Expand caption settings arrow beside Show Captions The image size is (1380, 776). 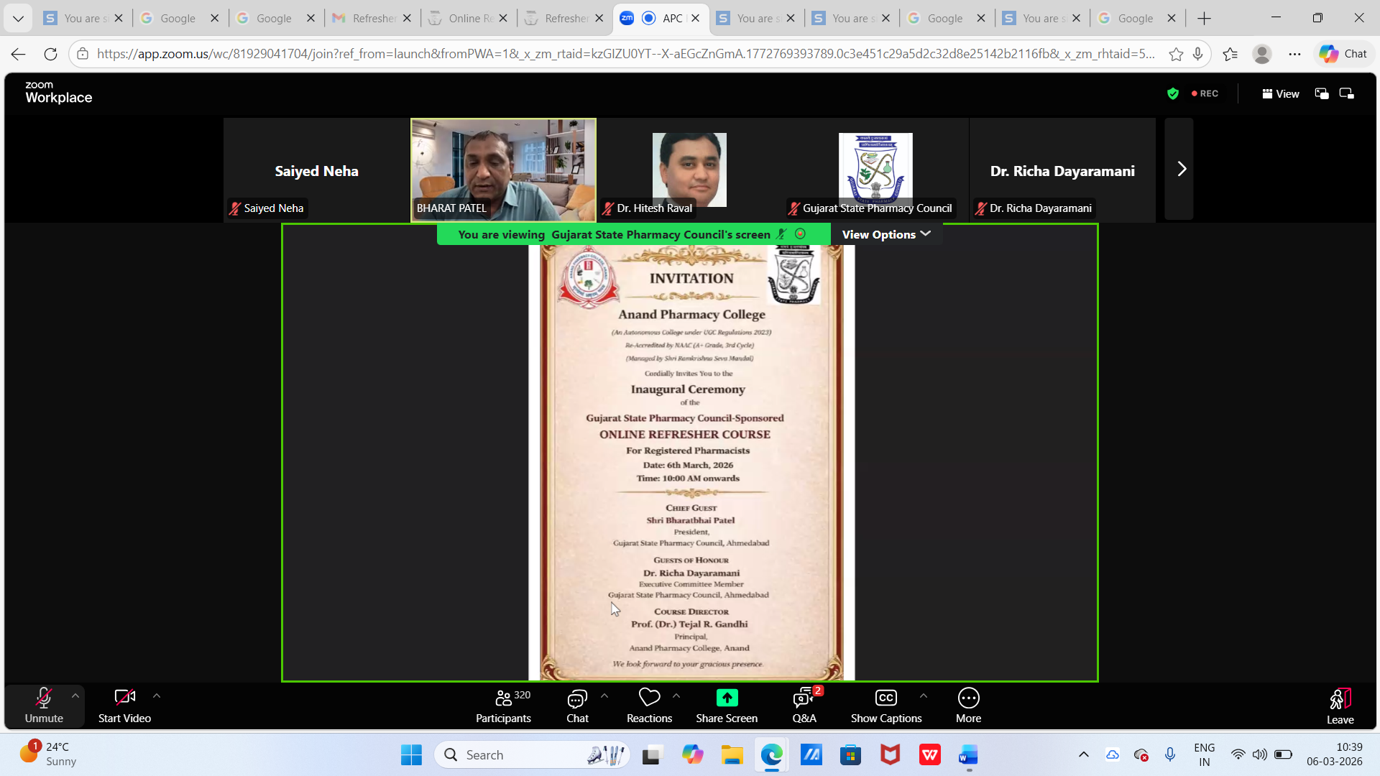click(x=924, y=696)
